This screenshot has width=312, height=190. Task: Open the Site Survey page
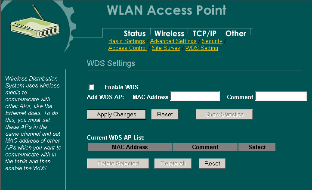click(x=166, y=48)
